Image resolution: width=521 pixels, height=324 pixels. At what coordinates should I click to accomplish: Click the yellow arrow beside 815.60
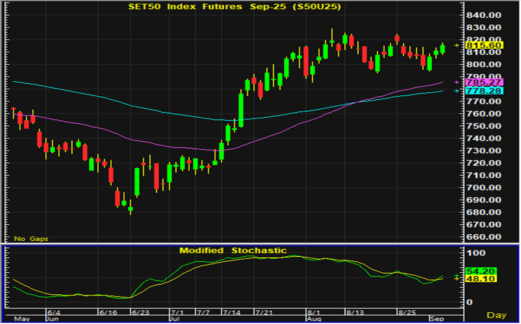(x=457, y=45)
